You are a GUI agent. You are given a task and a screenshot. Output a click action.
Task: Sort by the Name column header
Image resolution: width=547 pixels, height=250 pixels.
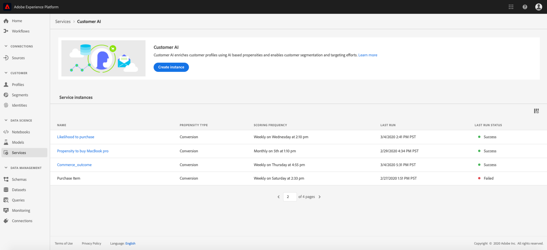(x=62, y=125)
